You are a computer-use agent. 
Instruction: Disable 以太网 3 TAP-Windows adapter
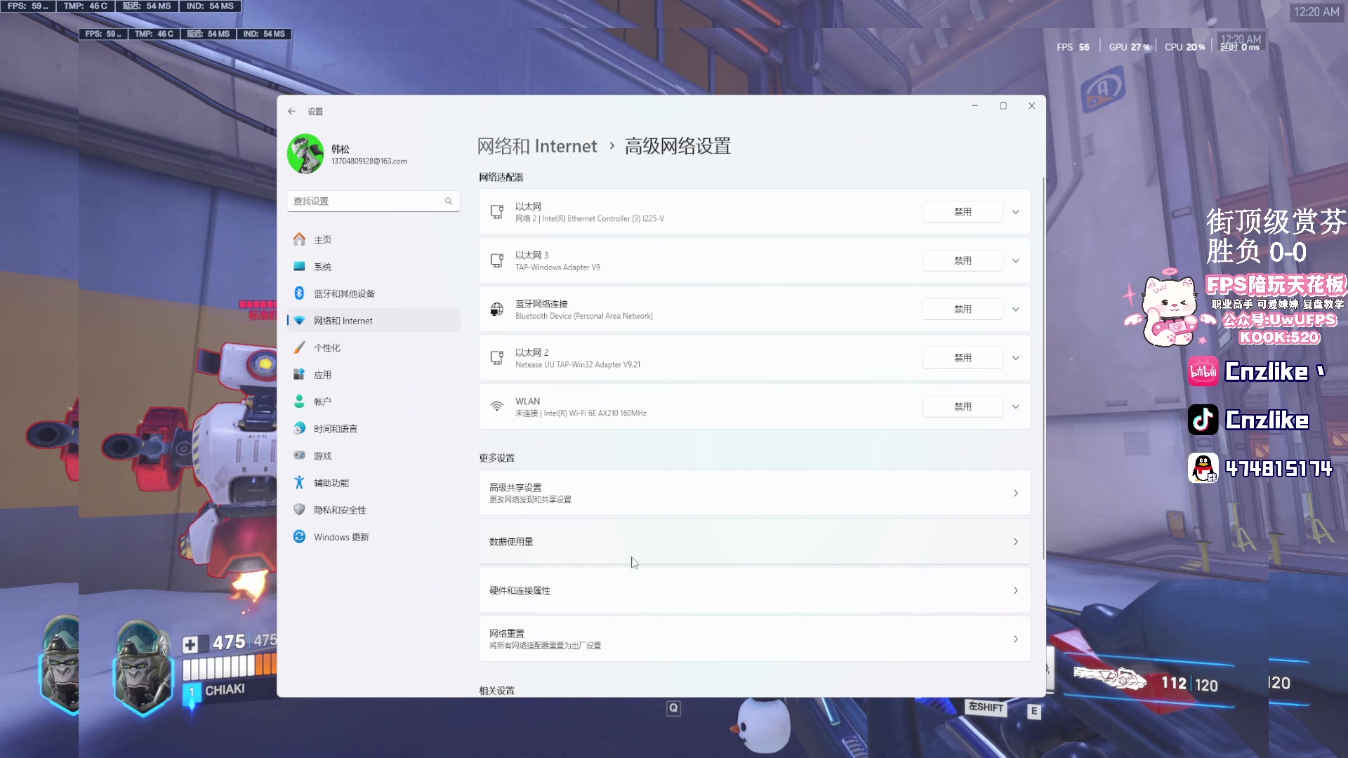tap(963, 261)
